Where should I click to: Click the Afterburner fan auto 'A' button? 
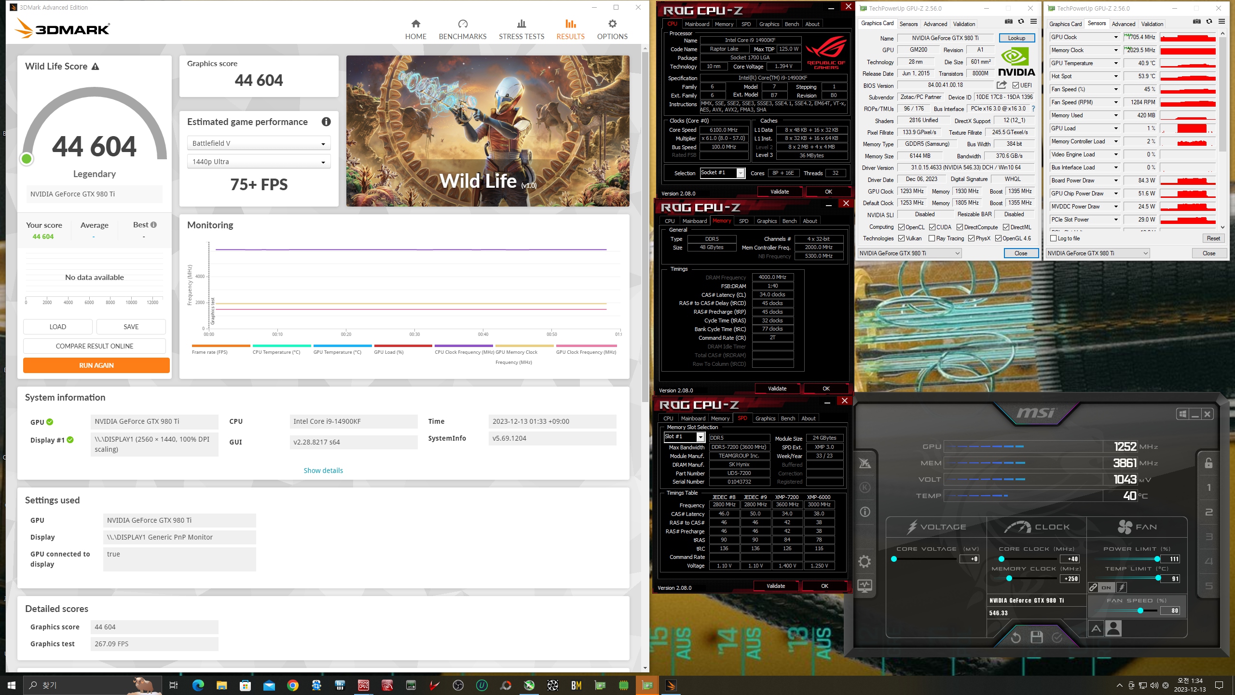tap(1096, 629)
